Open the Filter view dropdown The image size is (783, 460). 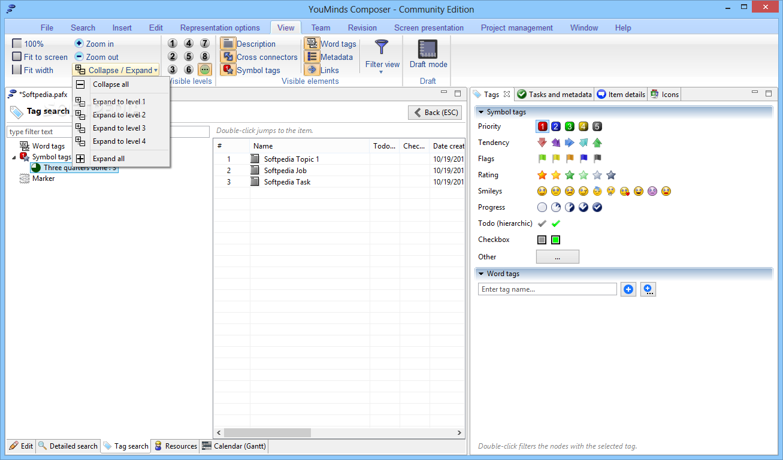pyautogui.click(x=382, y=57)
